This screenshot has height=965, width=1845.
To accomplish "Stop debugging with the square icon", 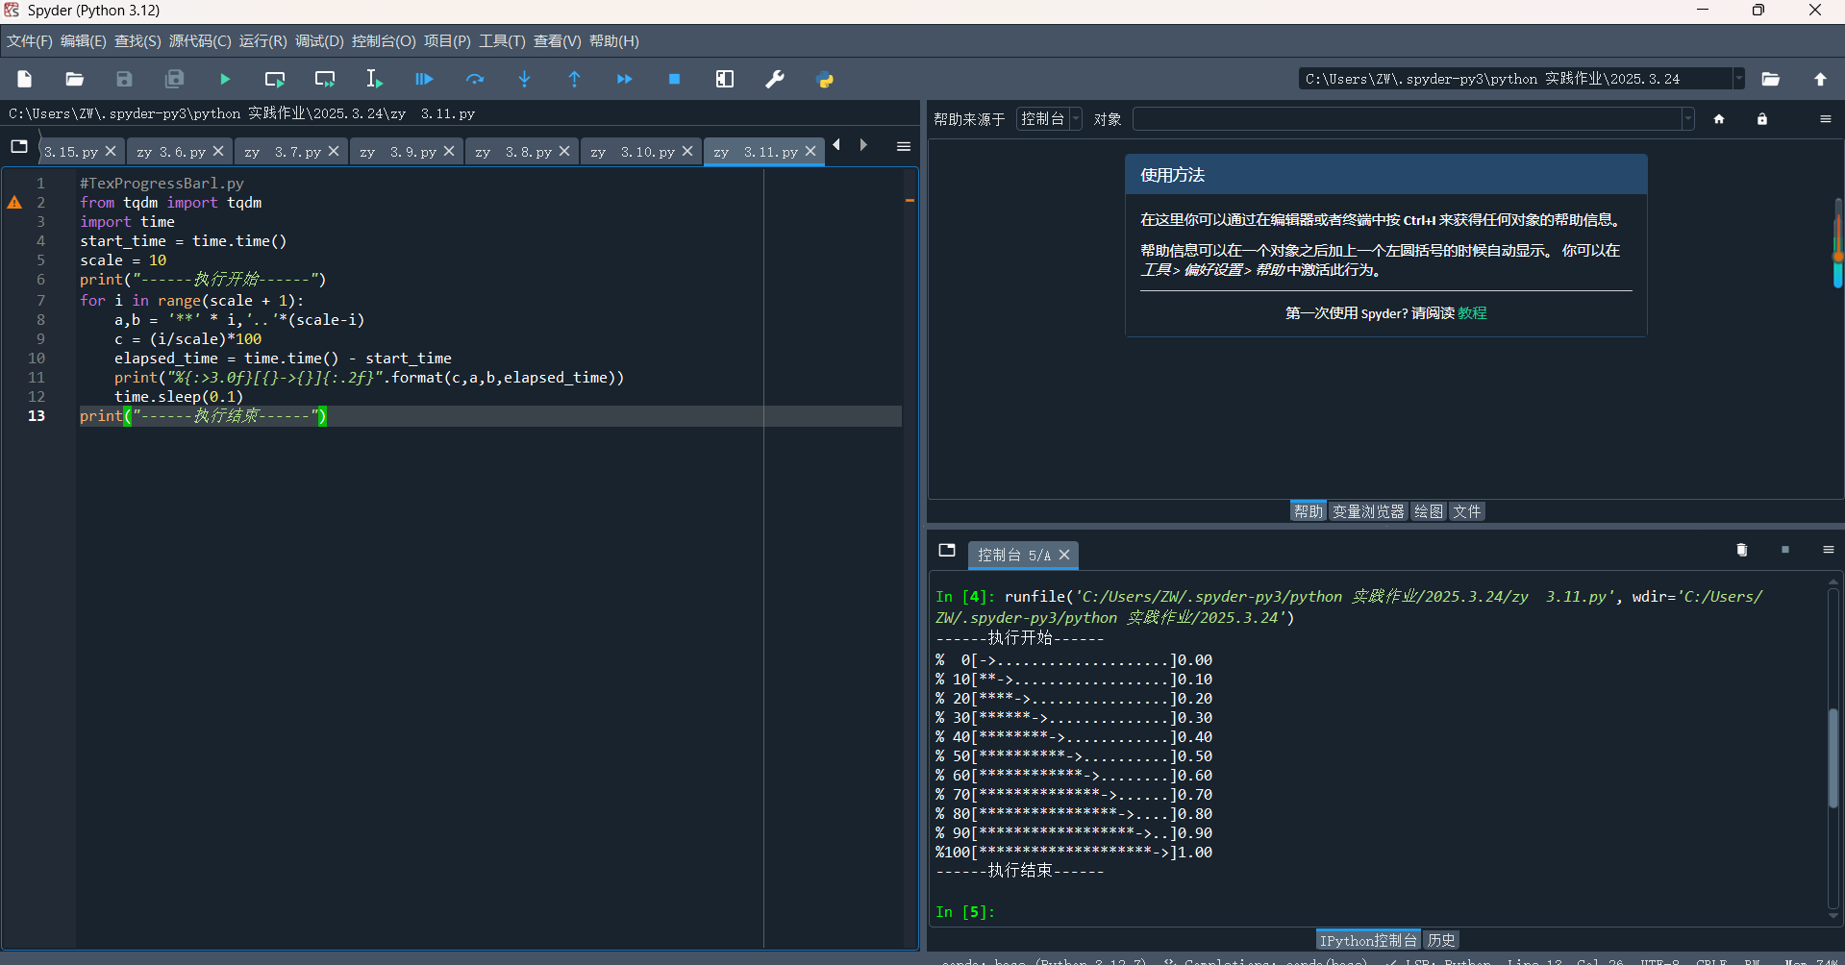I will point(675,79).
